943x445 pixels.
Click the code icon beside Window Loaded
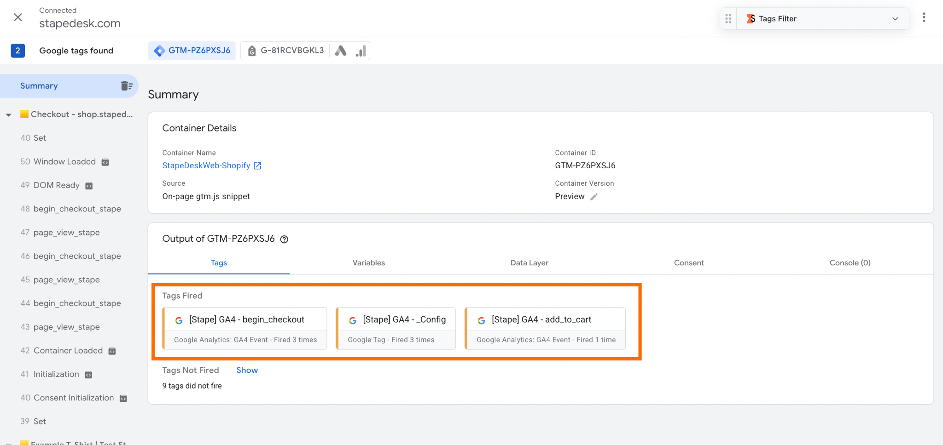click(x=105, y=162)
